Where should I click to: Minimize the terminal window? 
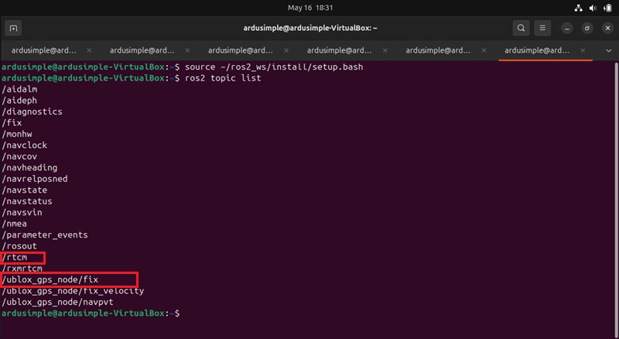(x=567, y=29)
